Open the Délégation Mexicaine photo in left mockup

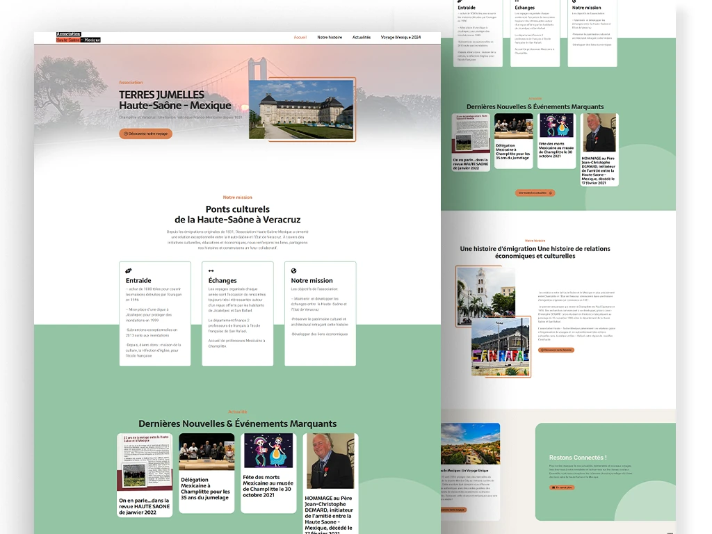[207, 451]
